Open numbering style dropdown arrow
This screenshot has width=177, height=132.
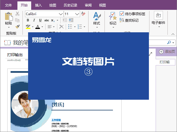tap(84, 27)
